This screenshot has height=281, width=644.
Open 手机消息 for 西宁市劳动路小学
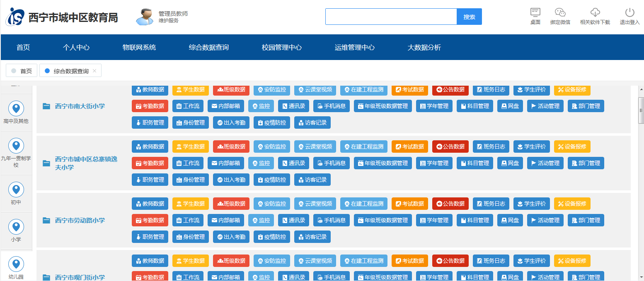click(x=332, y=220)
